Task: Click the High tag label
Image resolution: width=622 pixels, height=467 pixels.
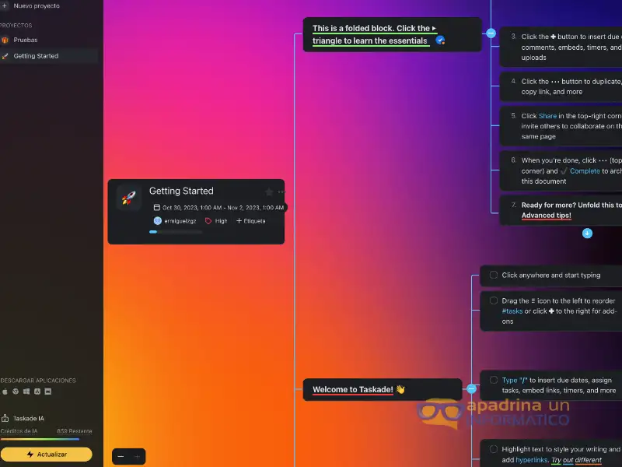Action: click(221, 221)
